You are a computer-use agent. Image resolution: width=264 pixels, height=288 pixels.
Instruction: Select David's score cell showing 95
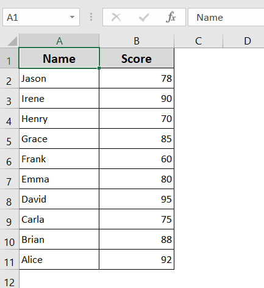[137, 199]
